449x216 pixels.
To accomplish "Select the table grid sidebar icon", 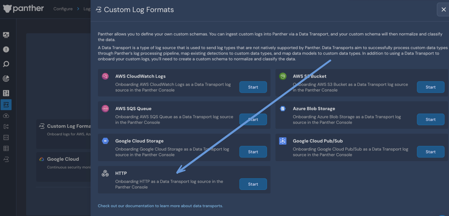I will coord(6,148).
